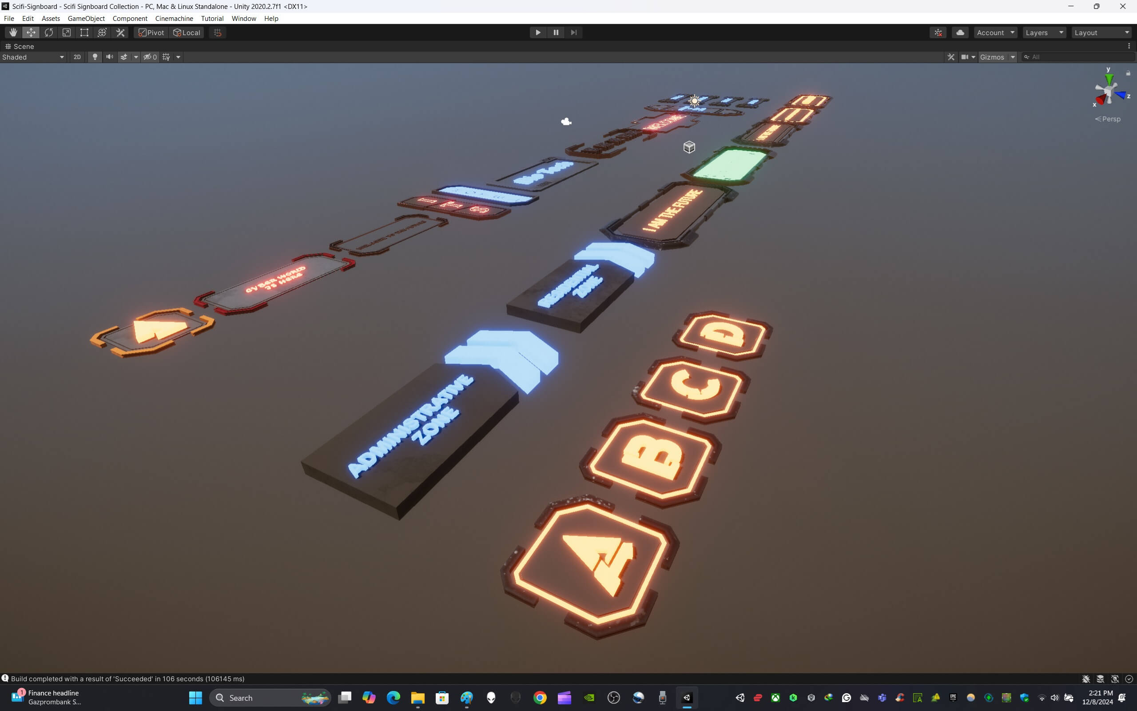Open the GameObject menu
The image size is (1137, 711).
(86, 18)
